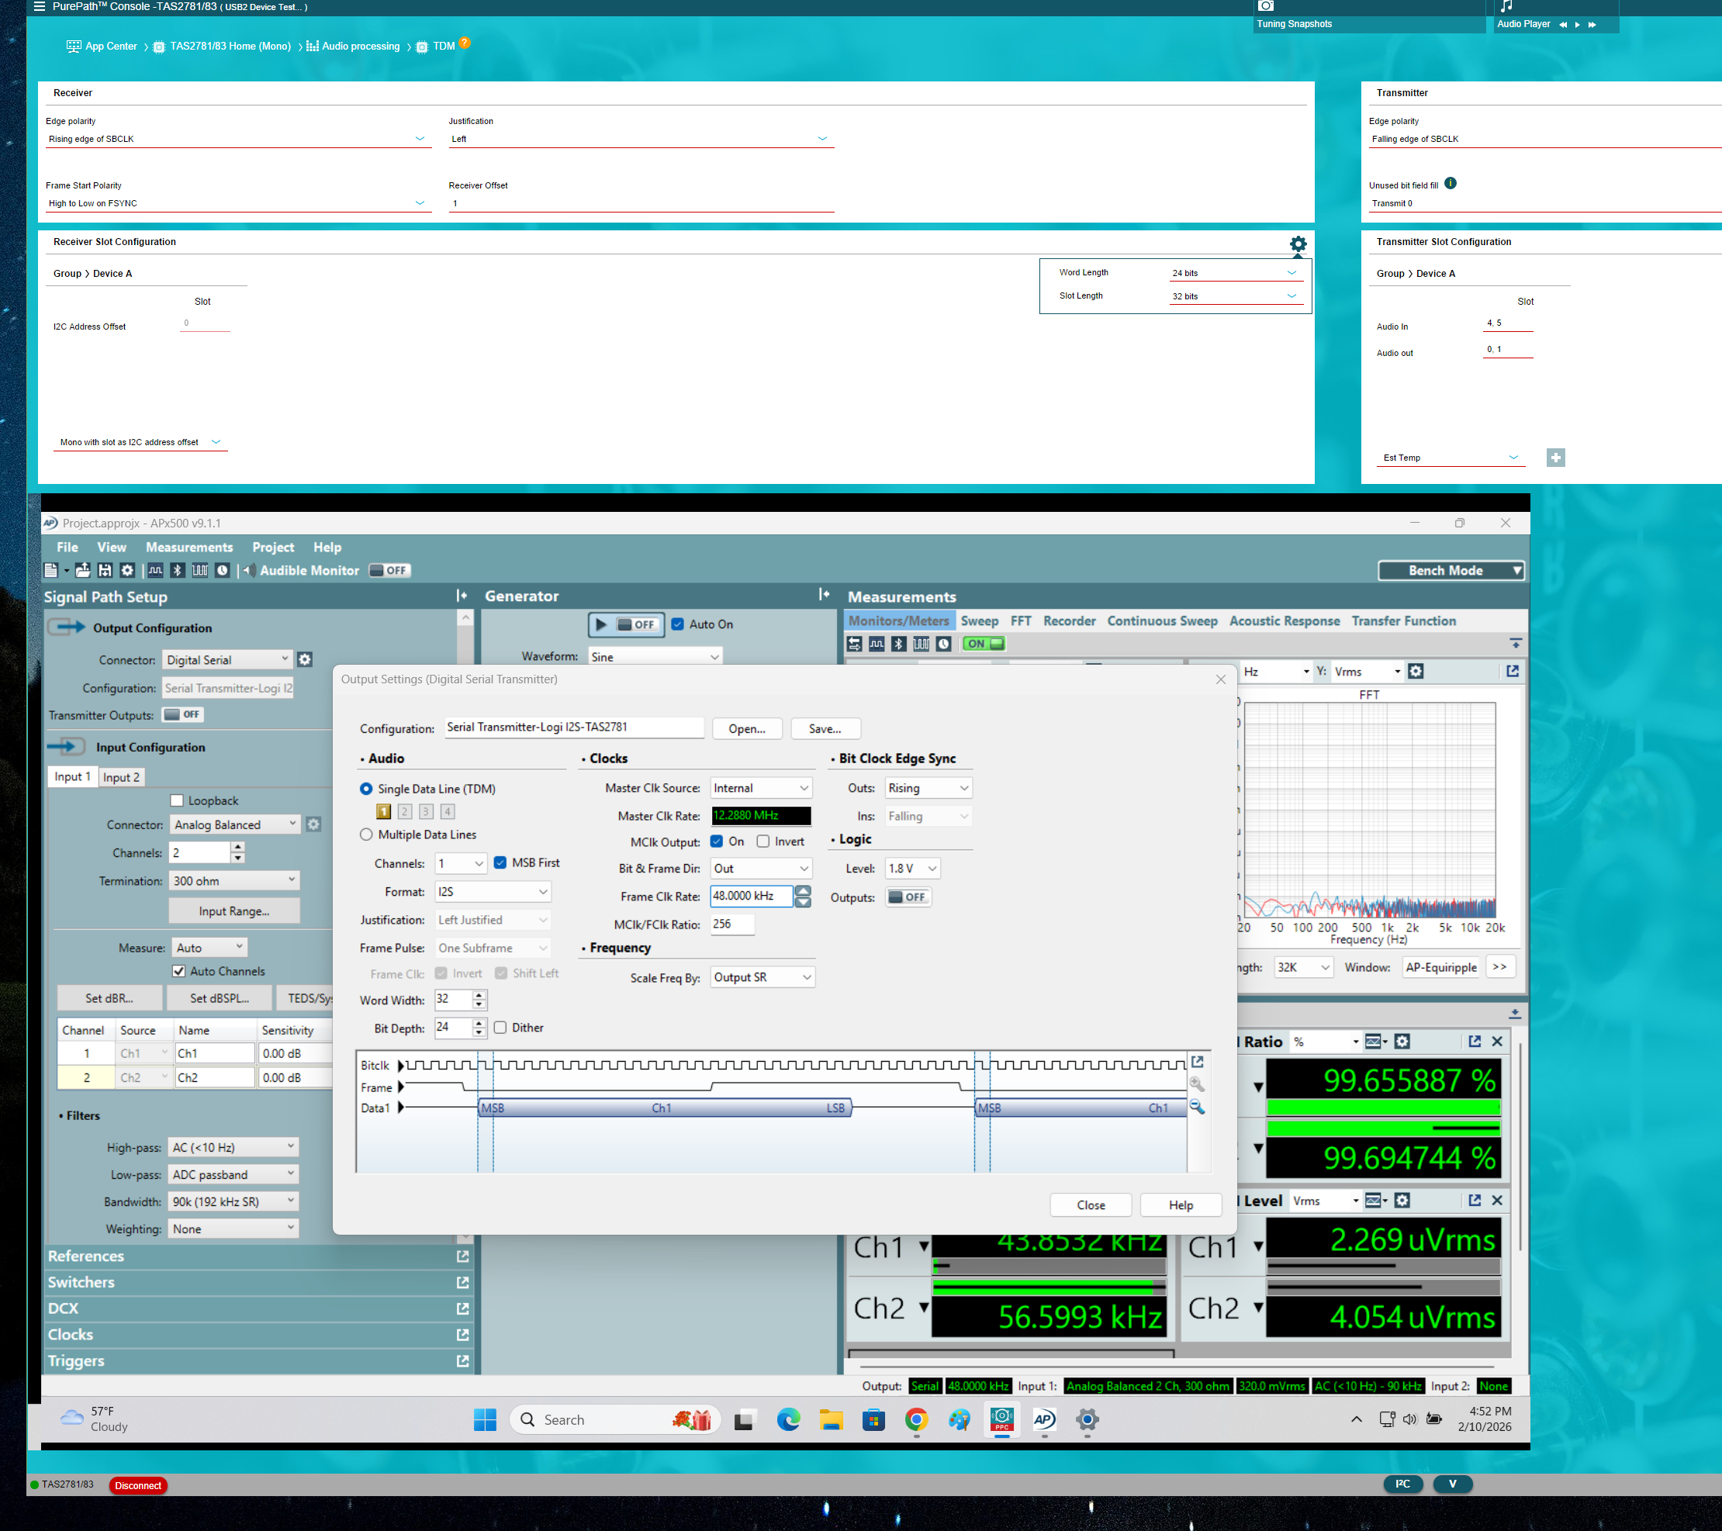
Task: Toggle the Audible Monitor switch
Action: [x=389, y=570]
